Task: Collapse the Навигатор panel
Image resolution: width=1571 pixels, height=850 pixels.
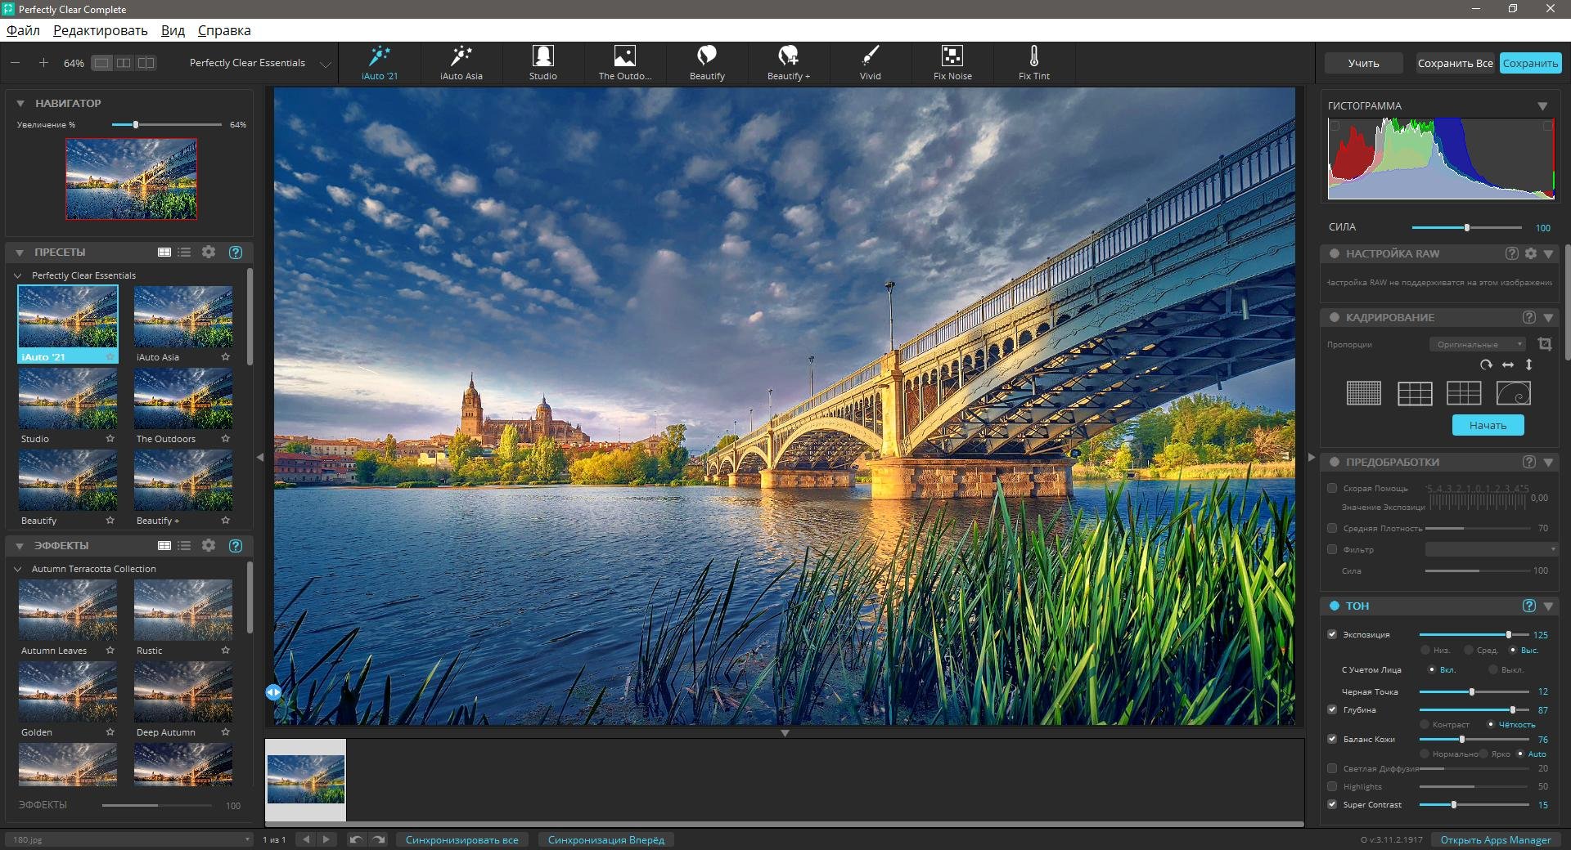Action: (20, 104)
